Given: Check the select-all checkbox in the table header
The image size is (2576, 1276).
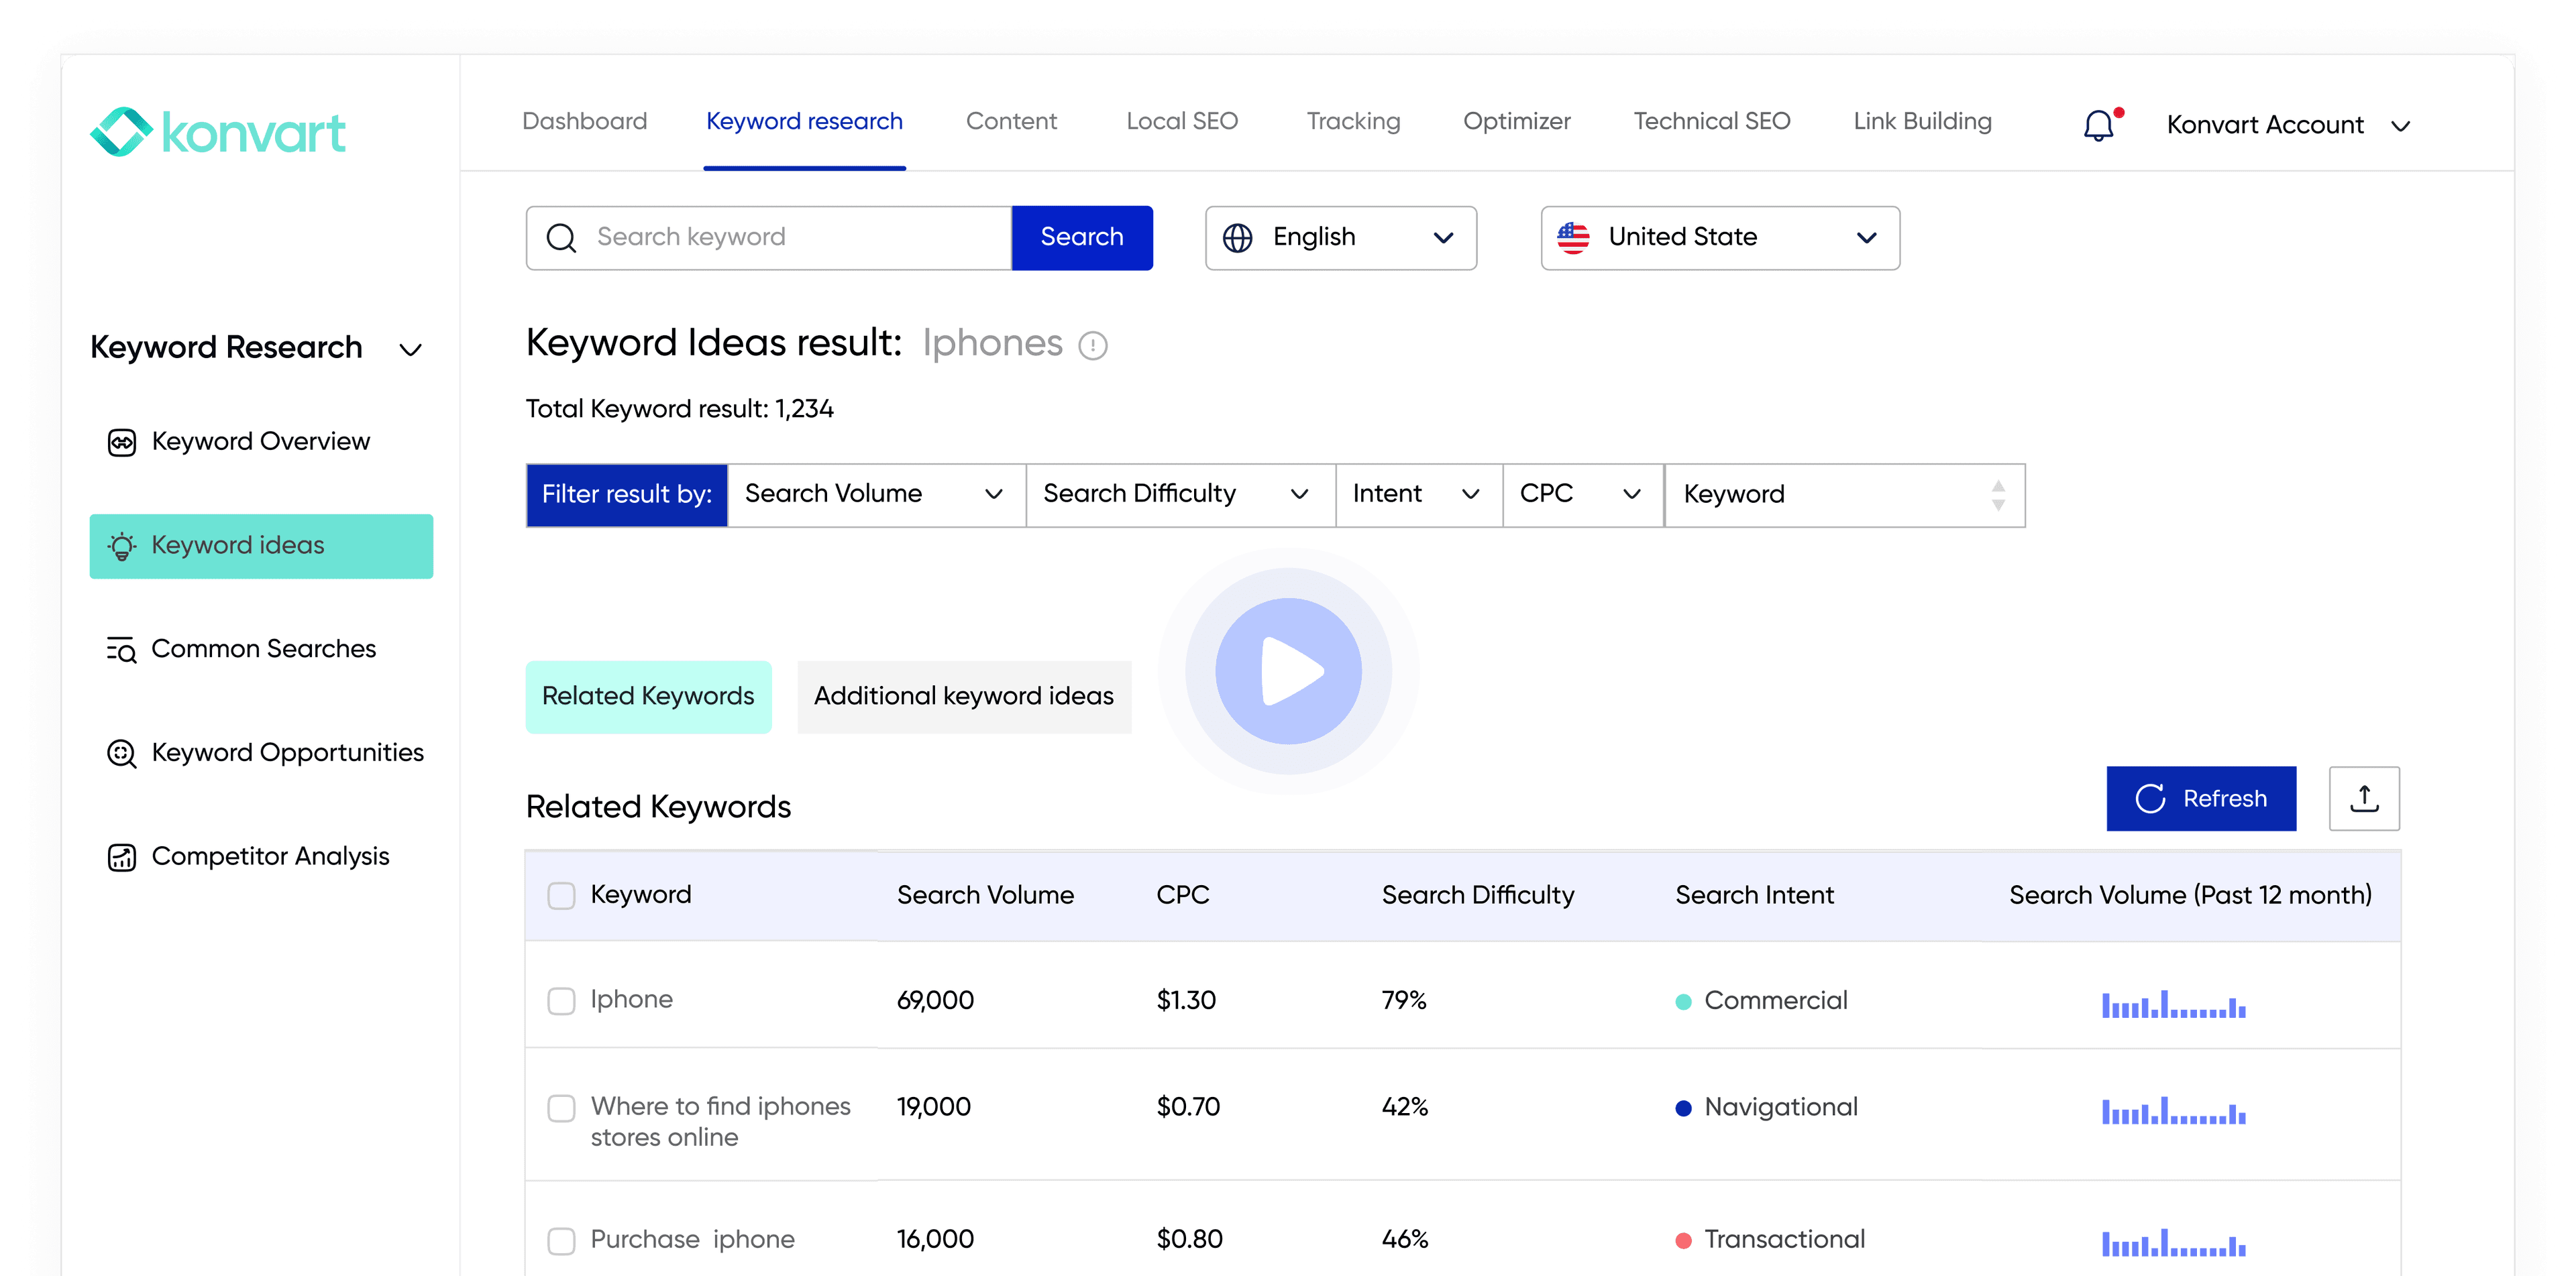Looking at the screenshot, I should click(x=561, y=895).
